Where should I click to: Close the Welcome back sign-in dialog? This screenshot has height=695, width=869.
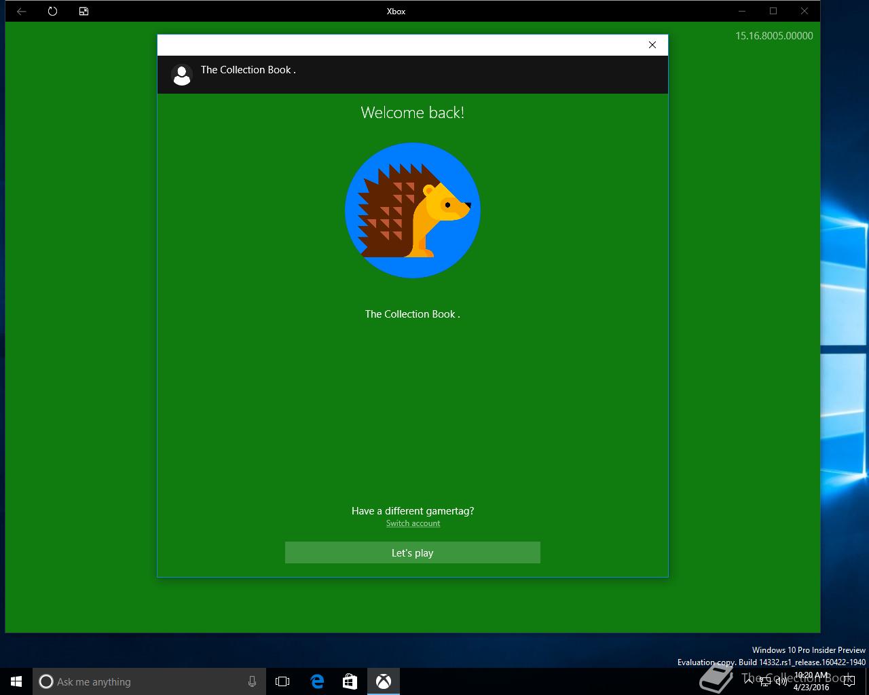click(x=652, y=45)
